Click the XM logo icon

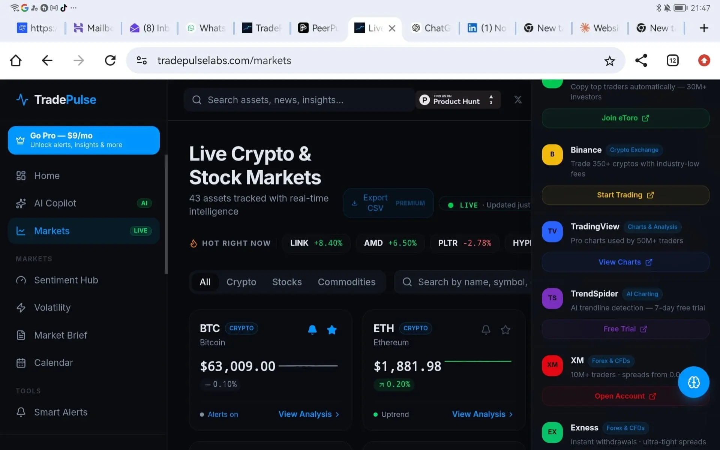[552, 365]
